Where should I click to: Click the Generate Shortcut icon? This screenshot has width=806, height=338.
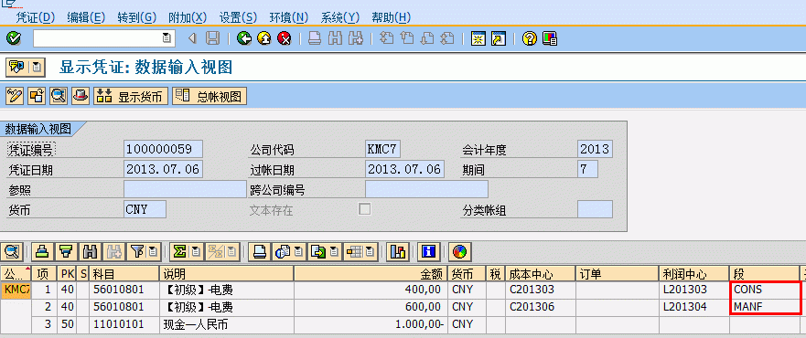coord(499,38)
